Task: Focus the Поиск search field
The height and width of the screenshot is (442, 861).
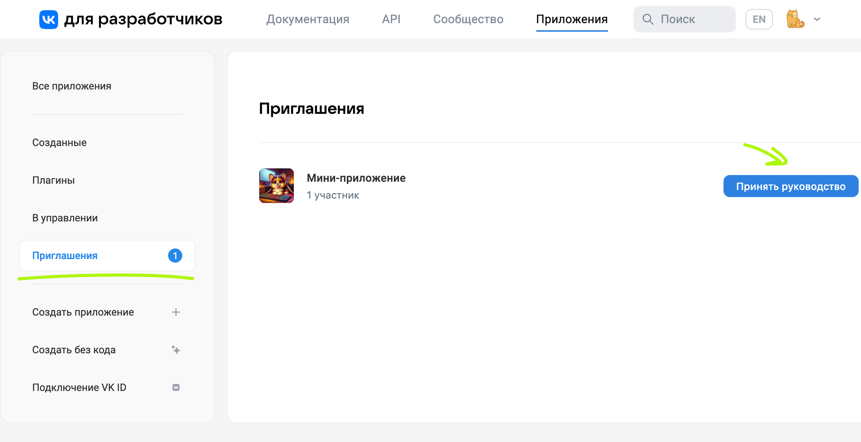Action: click(684, 19)
